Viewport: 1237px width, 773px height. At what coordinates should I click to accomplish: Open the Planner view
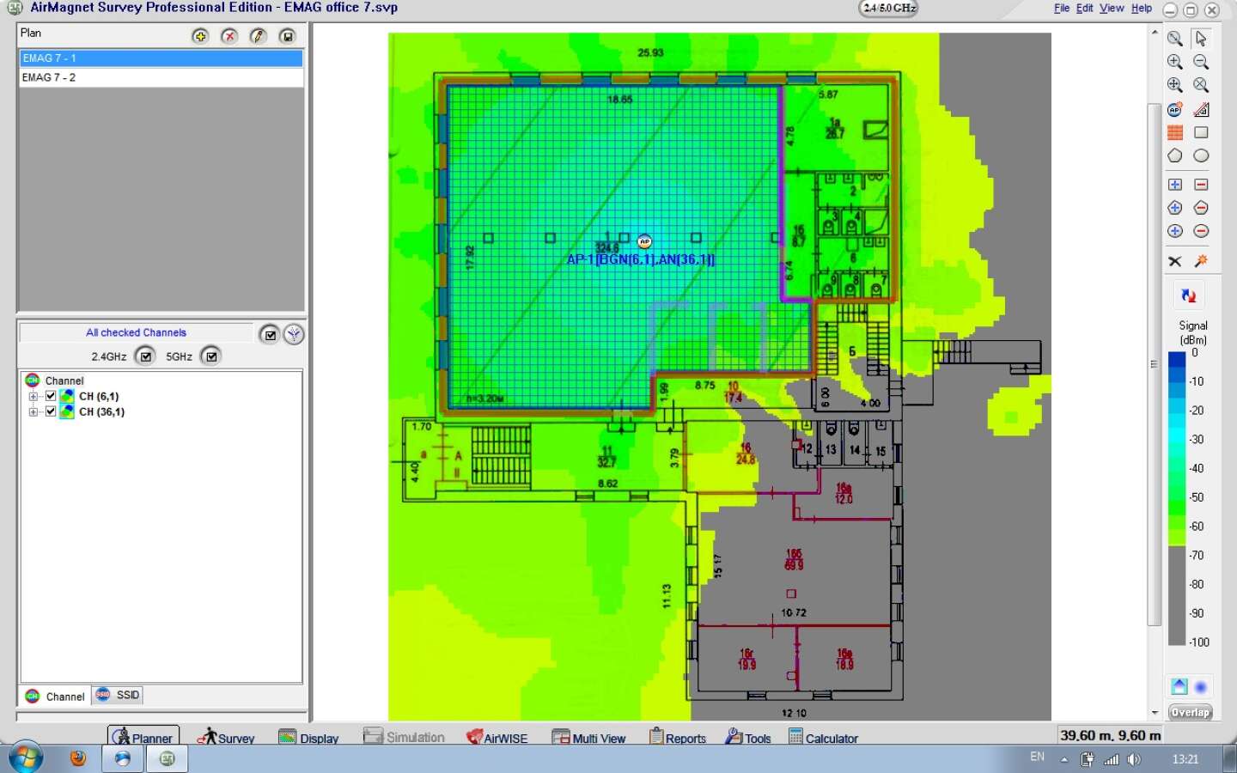click(x=143, y=737)
